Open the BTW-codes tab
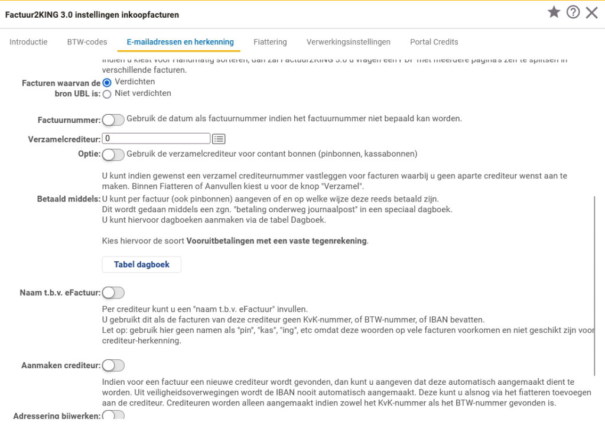The width and height of the screenshot is (605, 425). point(87,42)
